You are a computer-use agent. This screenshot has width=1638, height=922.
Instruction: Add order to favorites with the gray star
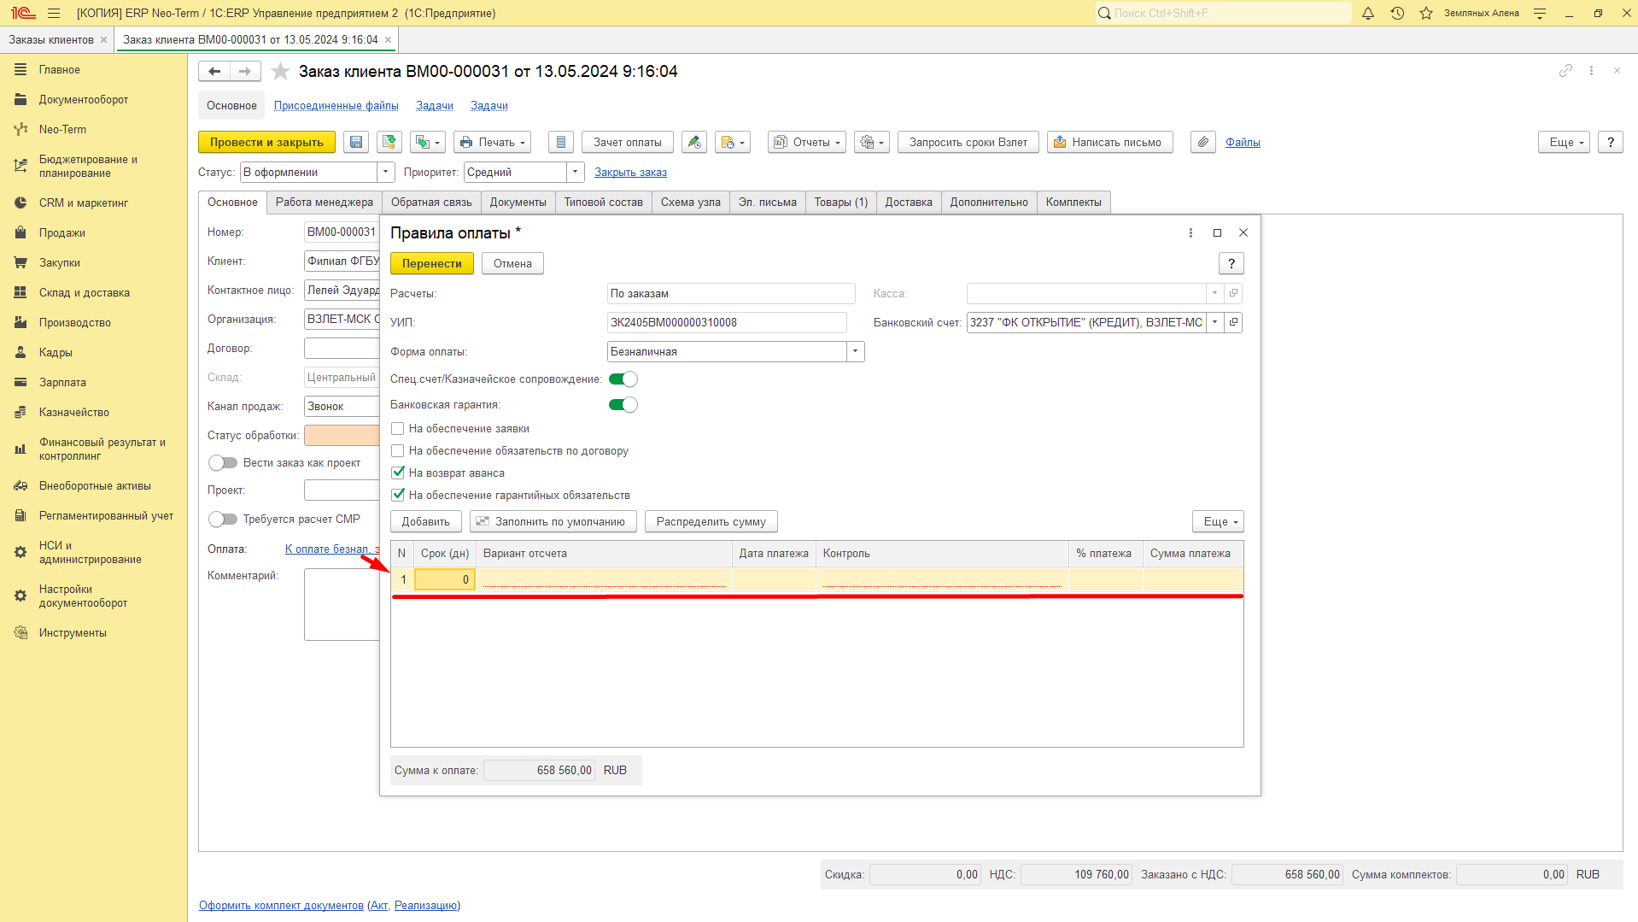(280, 72)
